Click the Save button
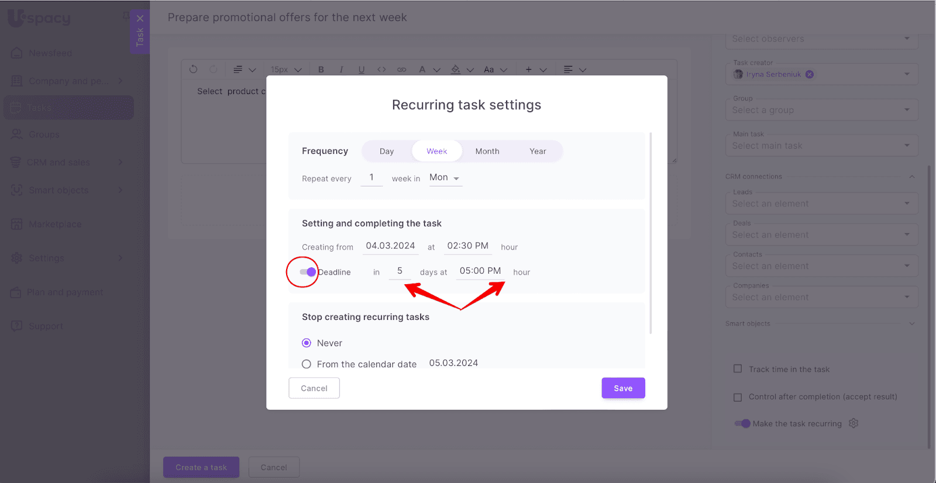 [623, 388]
